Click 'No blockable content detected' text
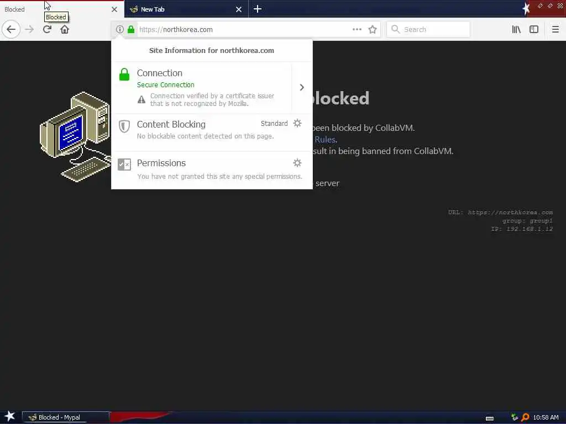The height and width of the screenshot is (424, 566). tap(205, 136)
